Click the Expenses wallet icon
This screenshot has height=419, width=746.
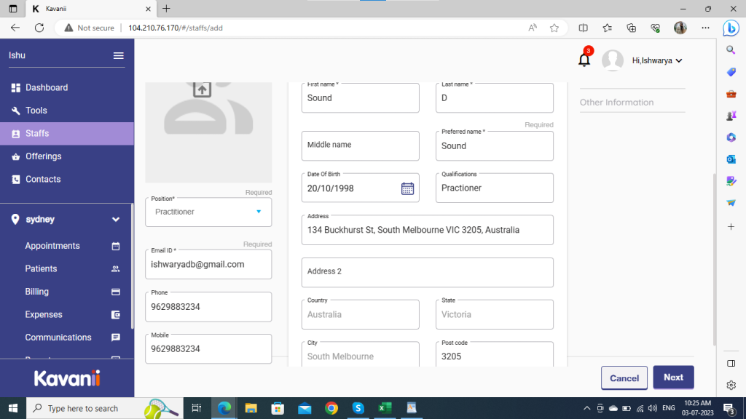[115, 315]
